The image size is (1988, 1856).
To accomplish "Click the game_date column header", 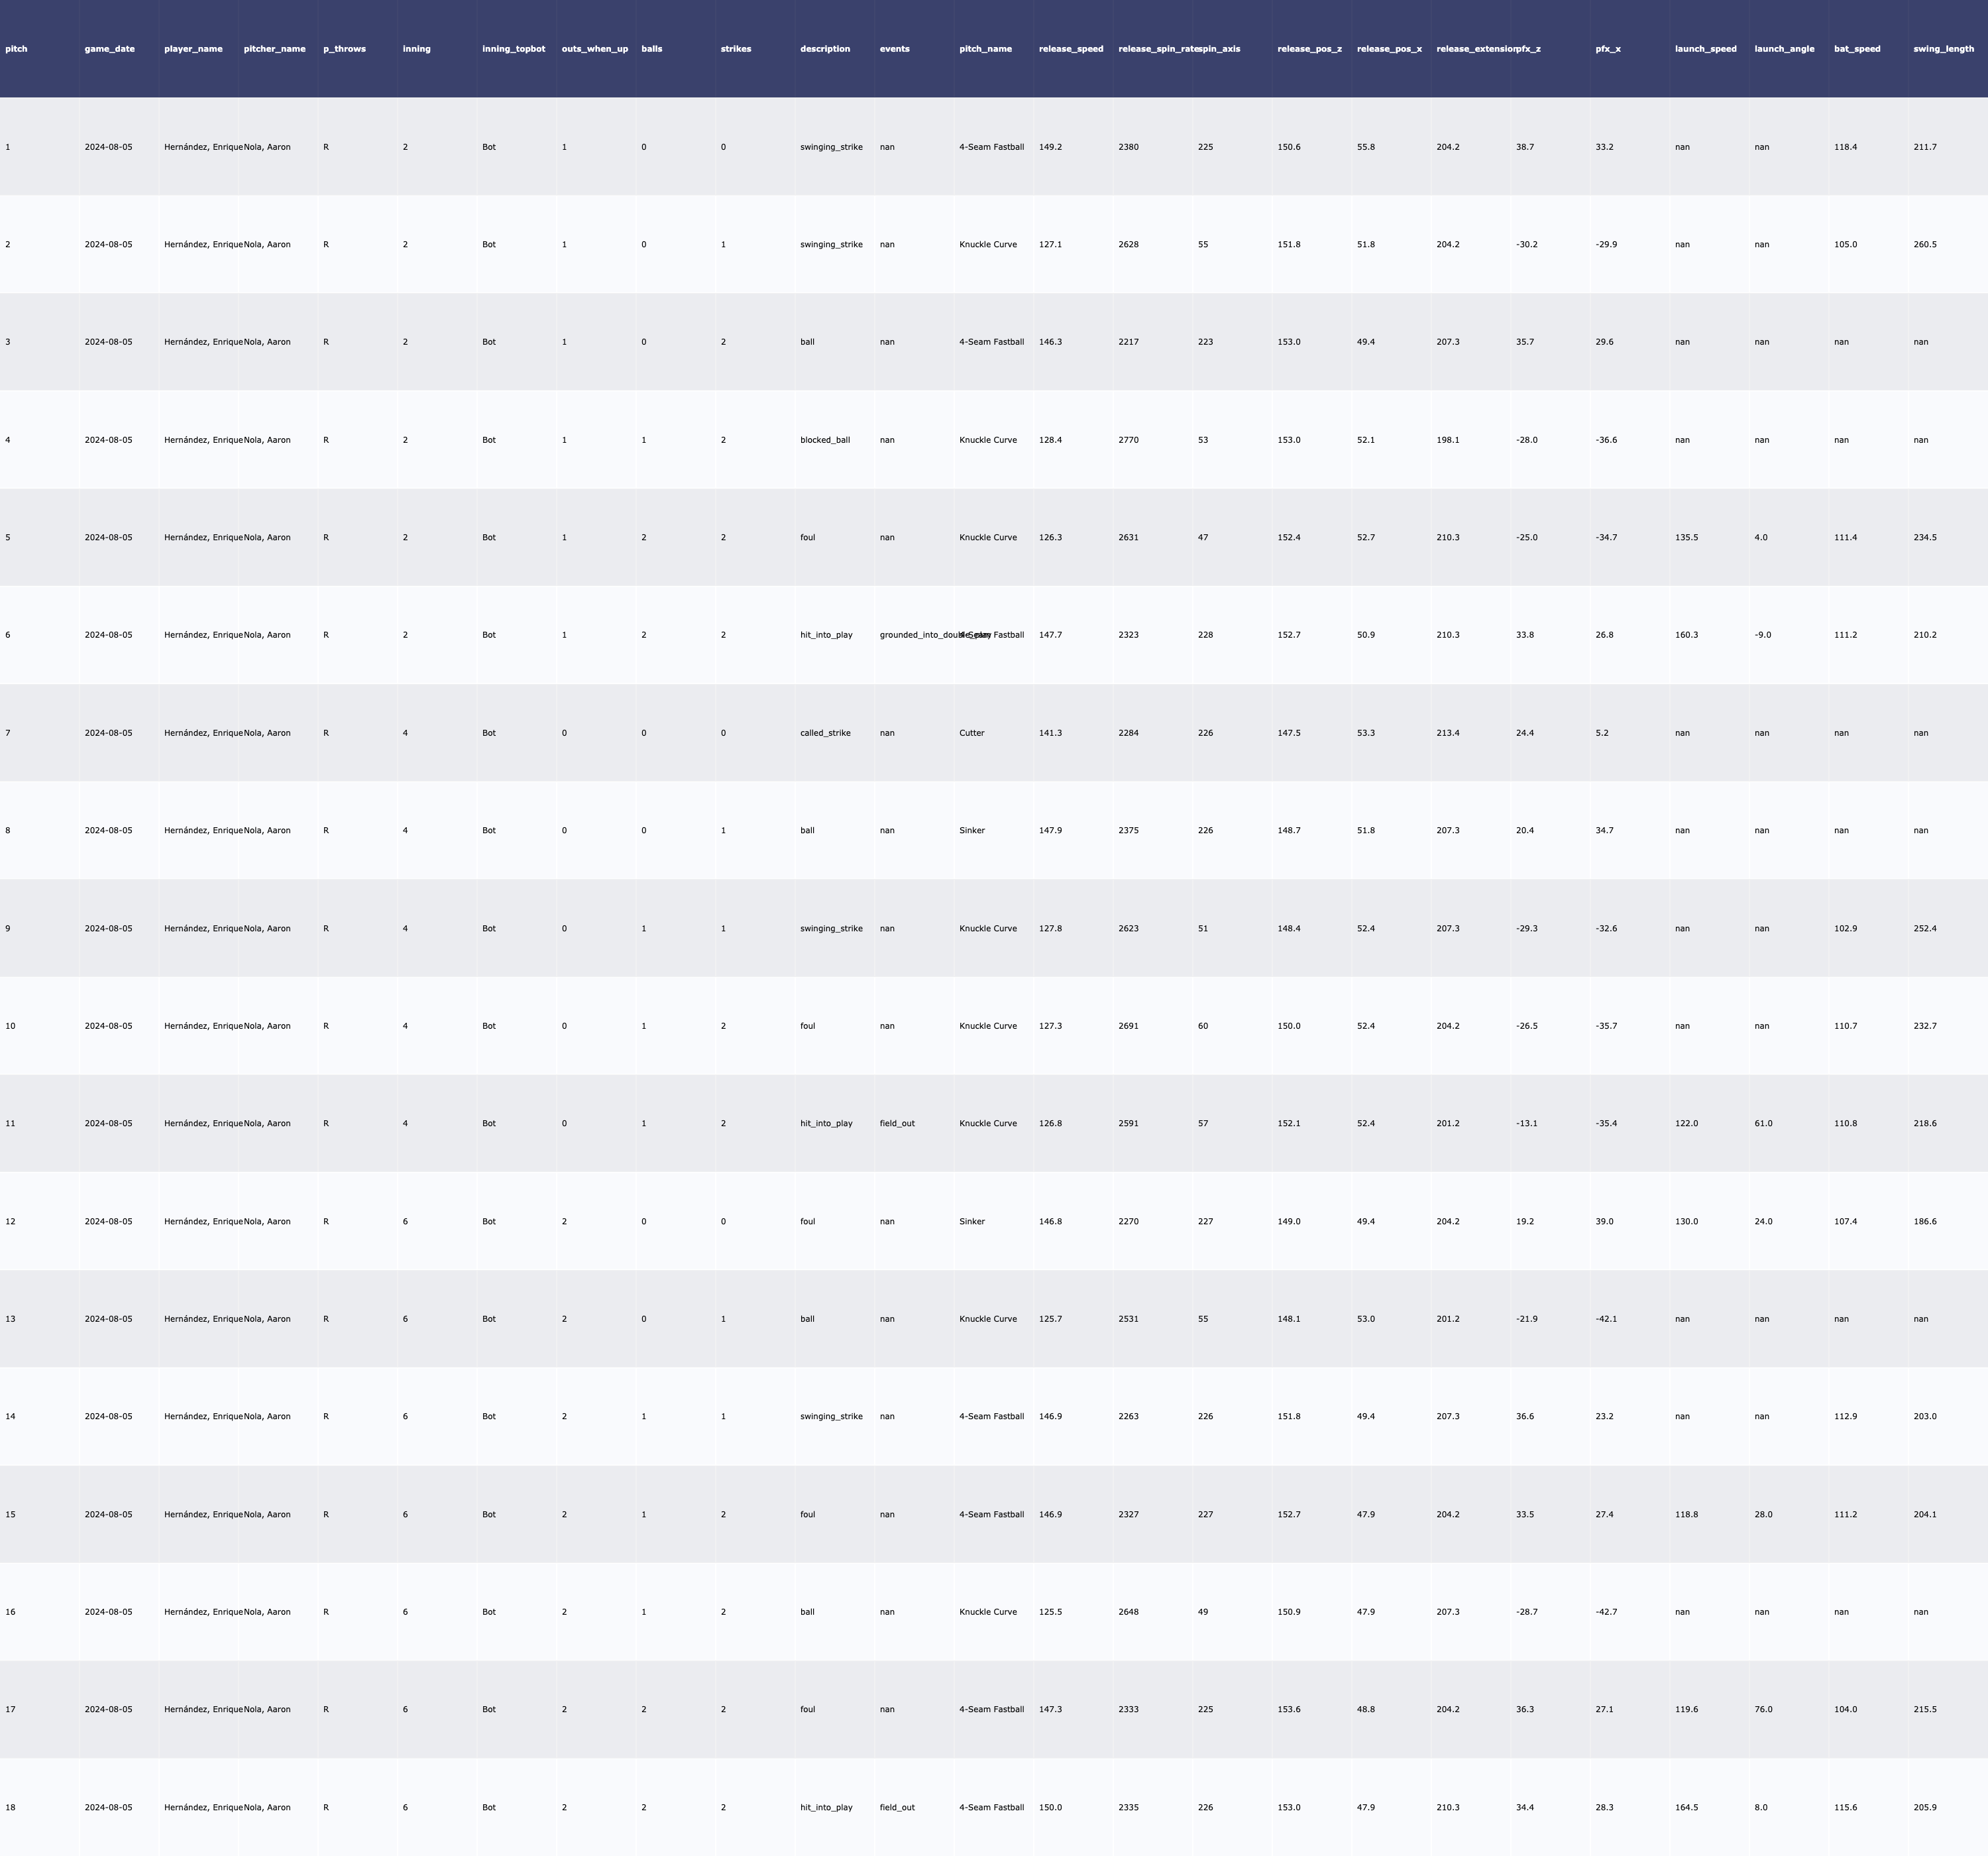I will point(109,49).
